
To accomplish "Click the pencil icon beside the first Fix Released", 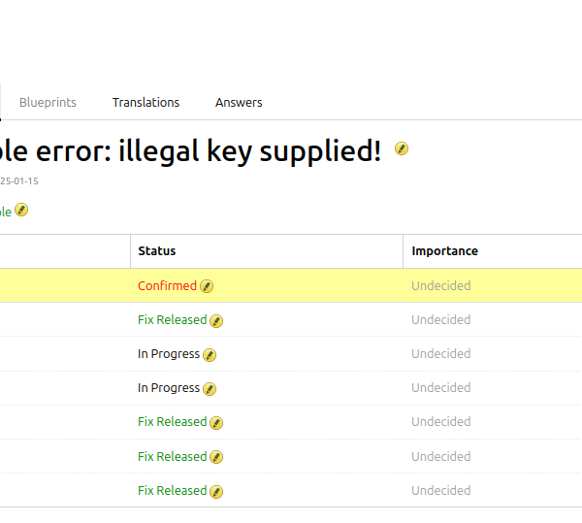I will 216,320.
